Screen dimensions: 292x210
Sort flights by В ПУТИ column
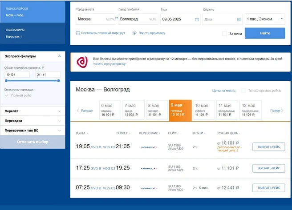[199, 133]
